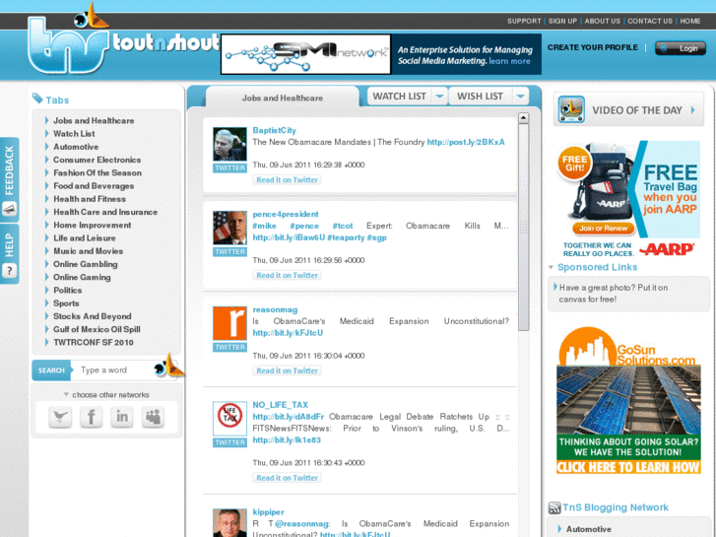Open SUPPORT in top menu

click(x=524, y=21)
